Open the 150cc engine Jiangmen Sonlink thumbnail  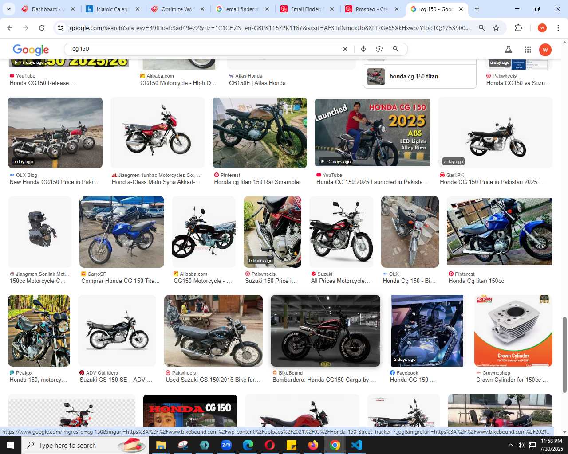40,232
